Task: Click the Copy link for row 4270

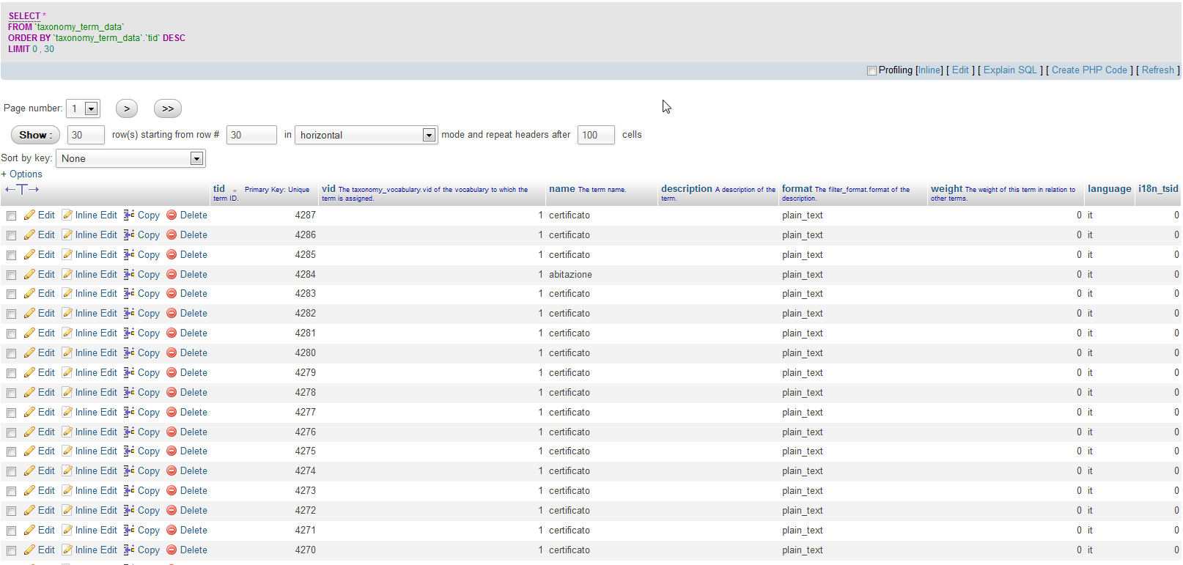Action: [149, 550]
